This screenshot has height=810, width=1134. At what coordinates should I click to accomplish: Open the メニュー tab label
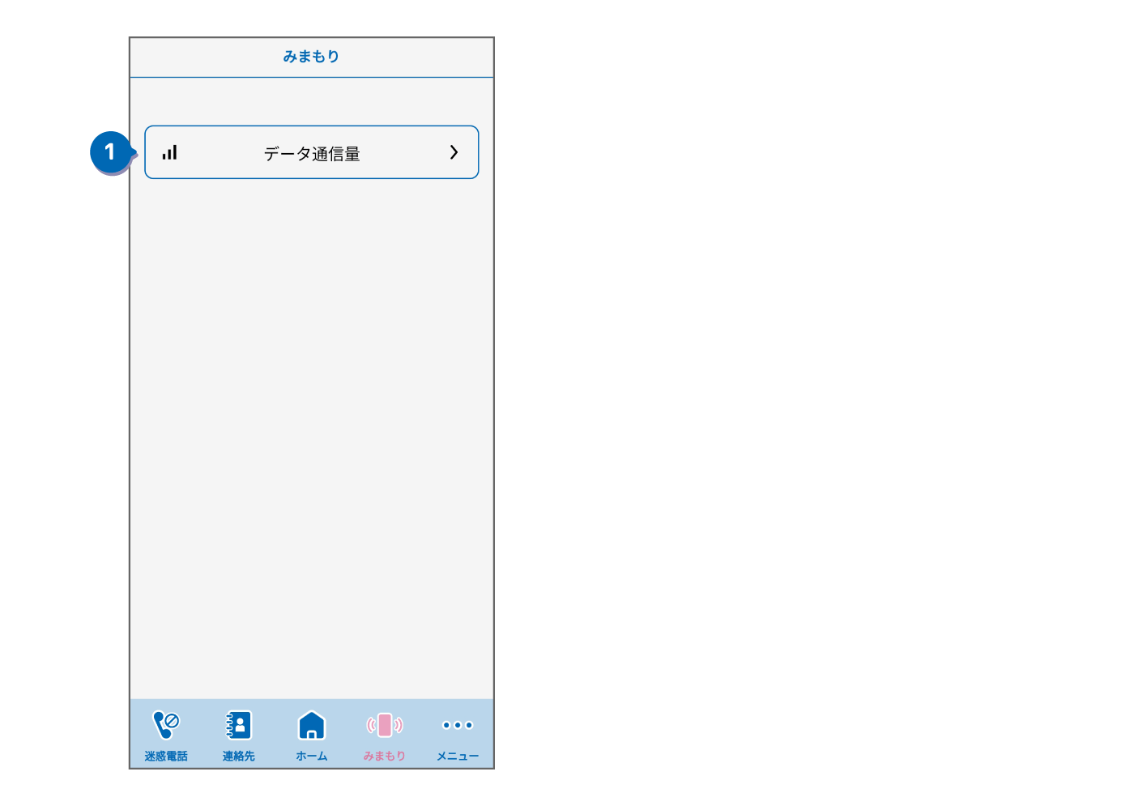click(x=458, y=756)
